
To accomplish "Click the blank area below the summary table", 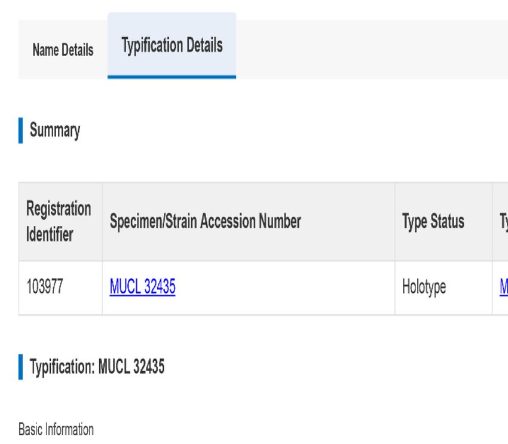I will pyautogui.click(x=259, y=333).
